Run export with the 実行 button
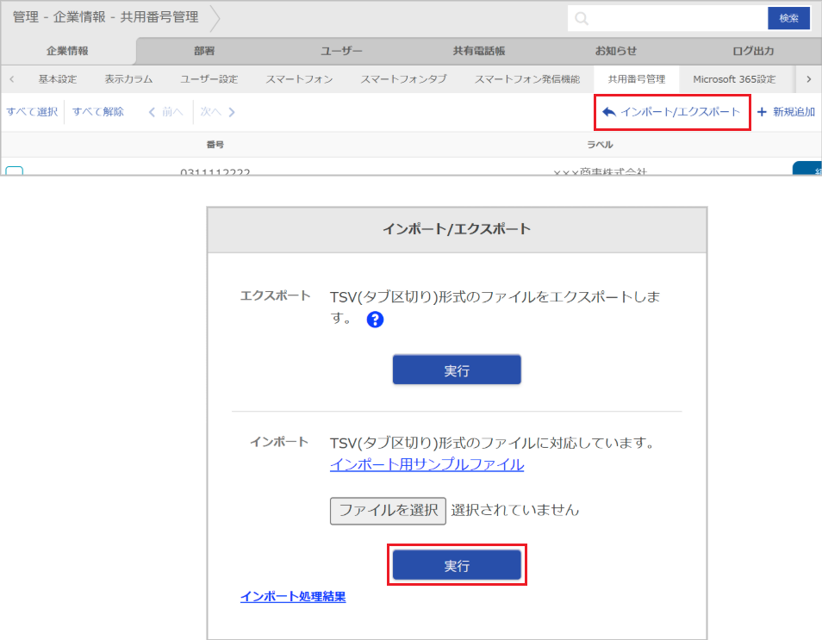822x640 pixels. click(457, 370)
